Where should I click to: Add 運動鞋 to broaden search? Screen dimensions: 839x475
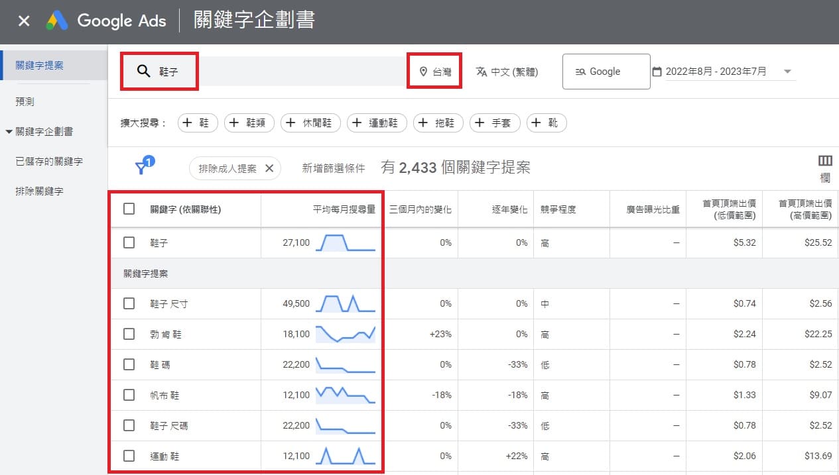pyautogui.click(x=377, y=123)
